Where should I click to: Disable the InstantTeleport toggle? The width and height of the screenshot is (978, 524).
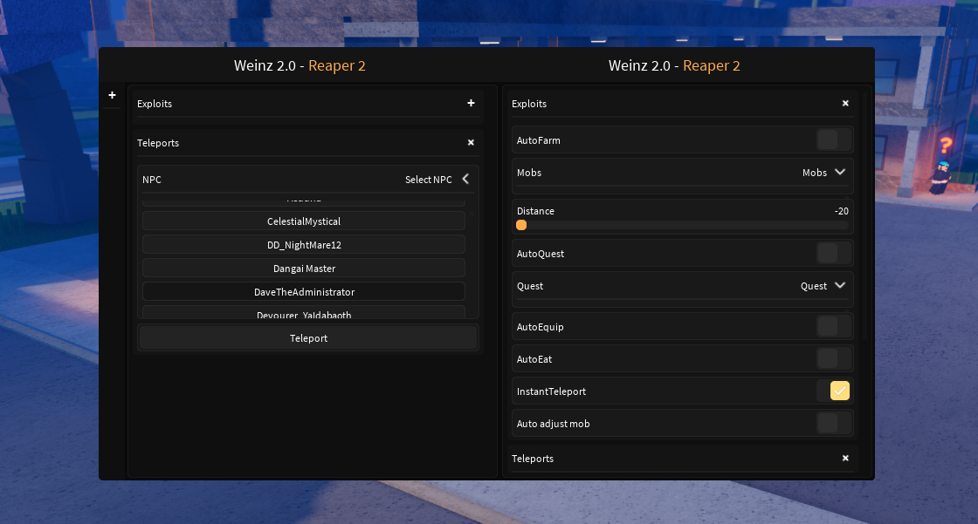tap(839, 391)
